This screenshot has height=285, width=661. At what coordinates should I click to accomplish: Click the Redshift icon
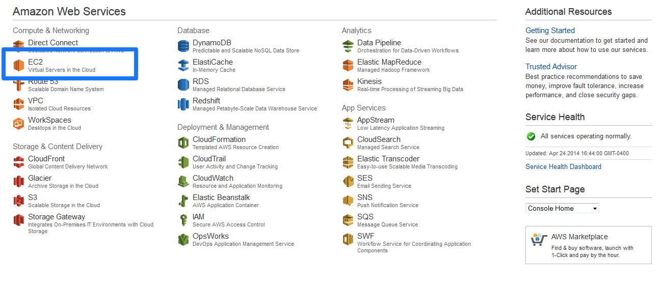point(183,104)
